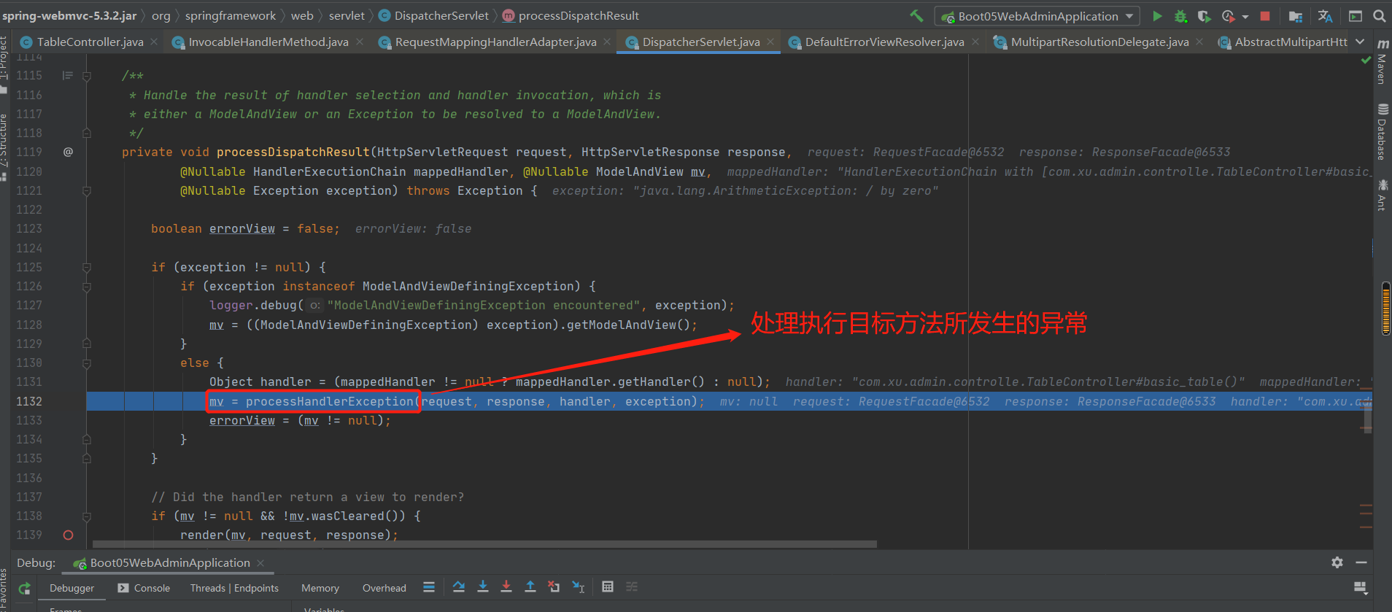Open the Project Structure dialog icon

point(1296,16)
